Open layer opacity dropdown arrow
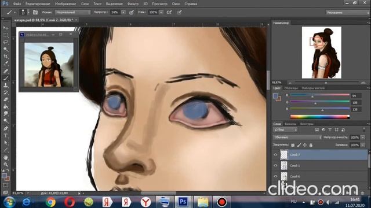Viewport: 371px width, 208px height. point(363,138)
